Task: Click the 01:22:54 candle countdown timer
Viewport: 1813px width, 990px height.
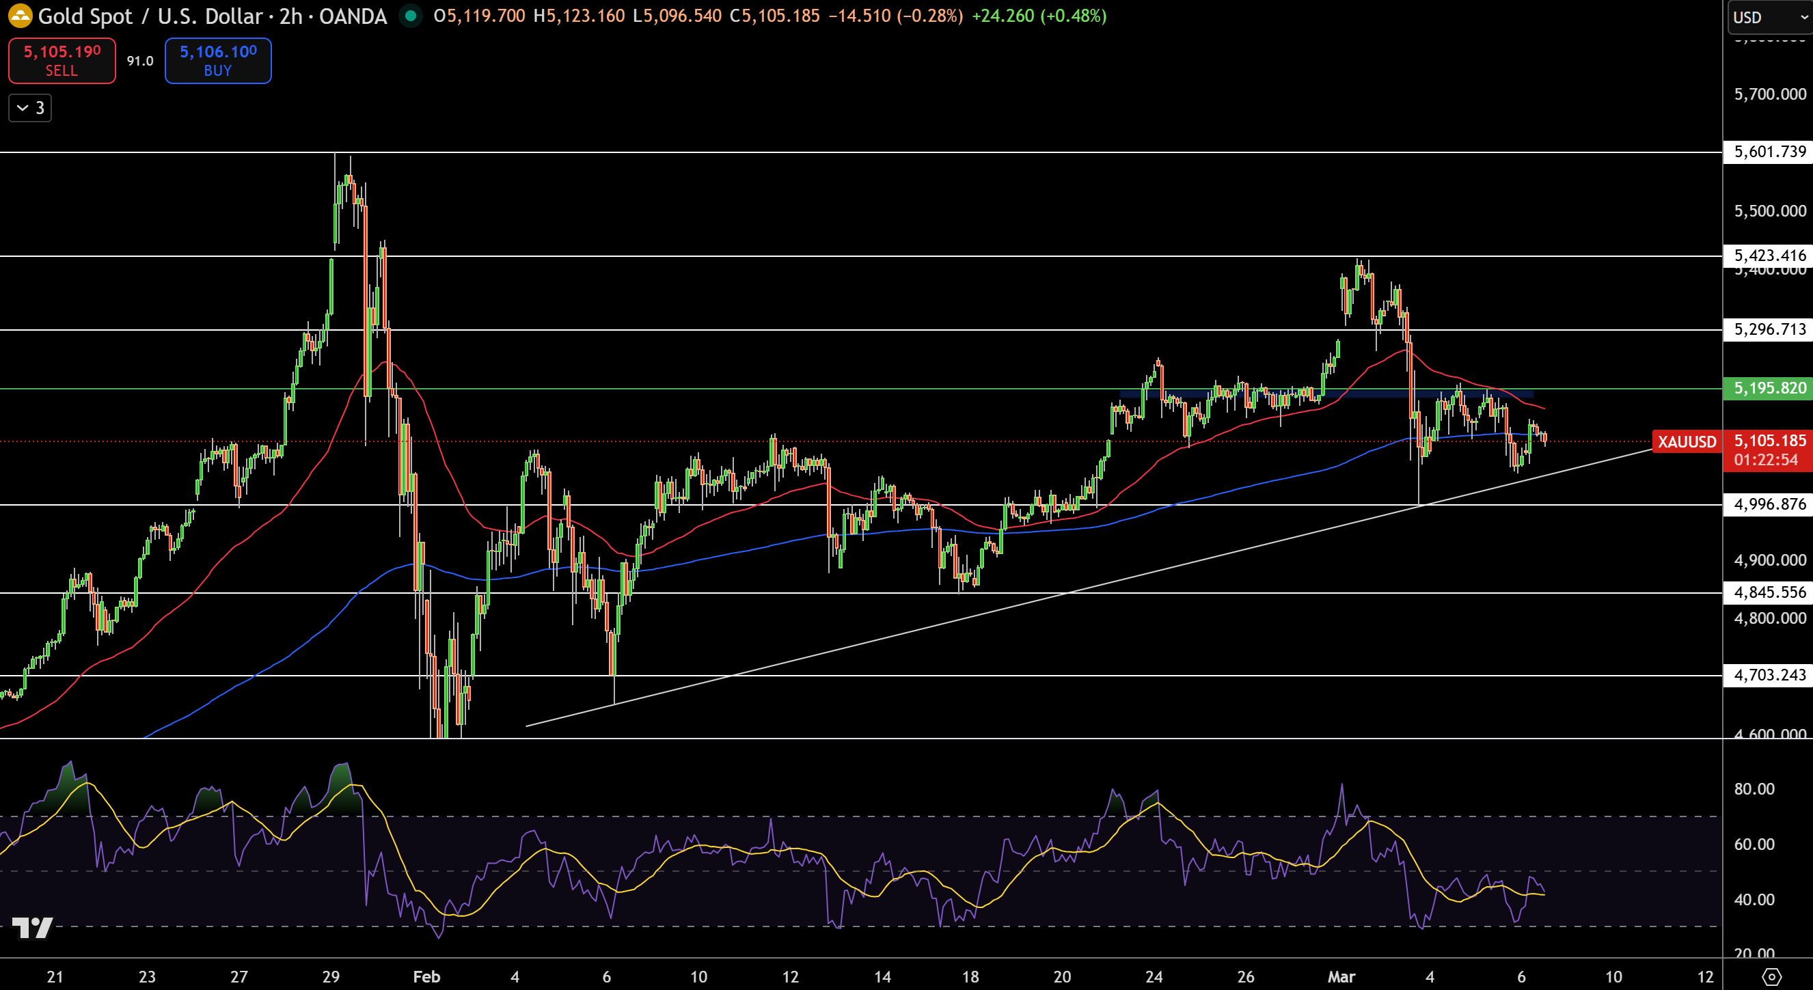Action: pos(1765,460)
